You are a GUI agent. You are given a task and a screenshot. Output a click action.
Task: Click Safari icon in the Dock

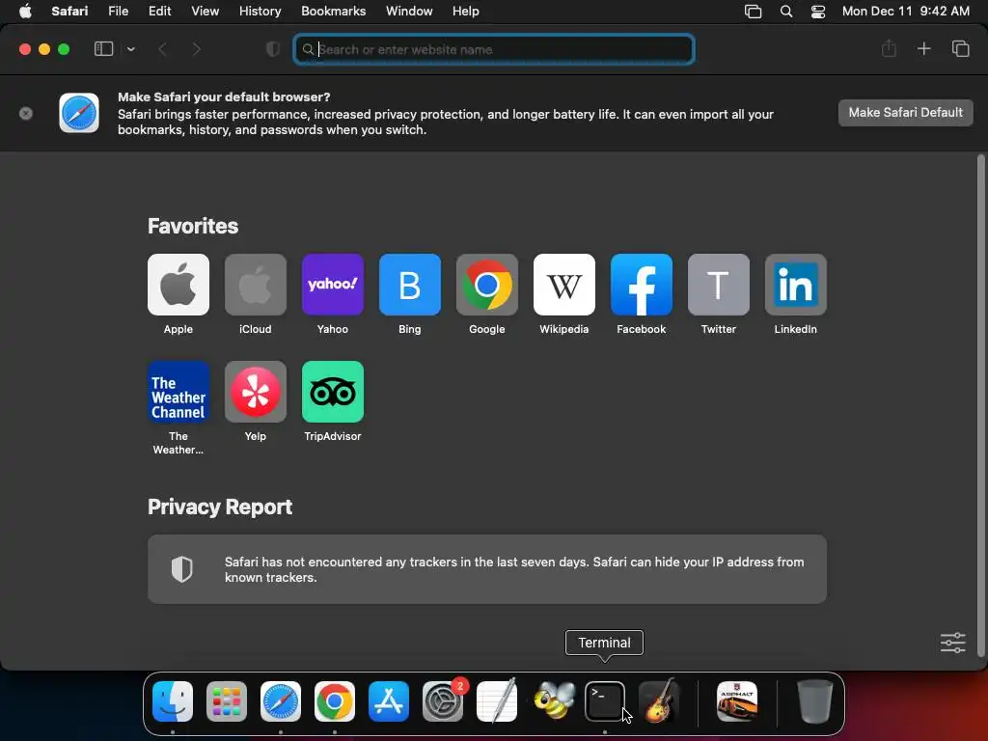[281, 701]
